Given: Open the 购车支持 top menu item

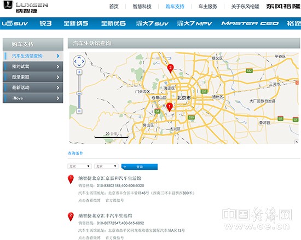Looking at the screenshot, I should [x=175, y=7].
